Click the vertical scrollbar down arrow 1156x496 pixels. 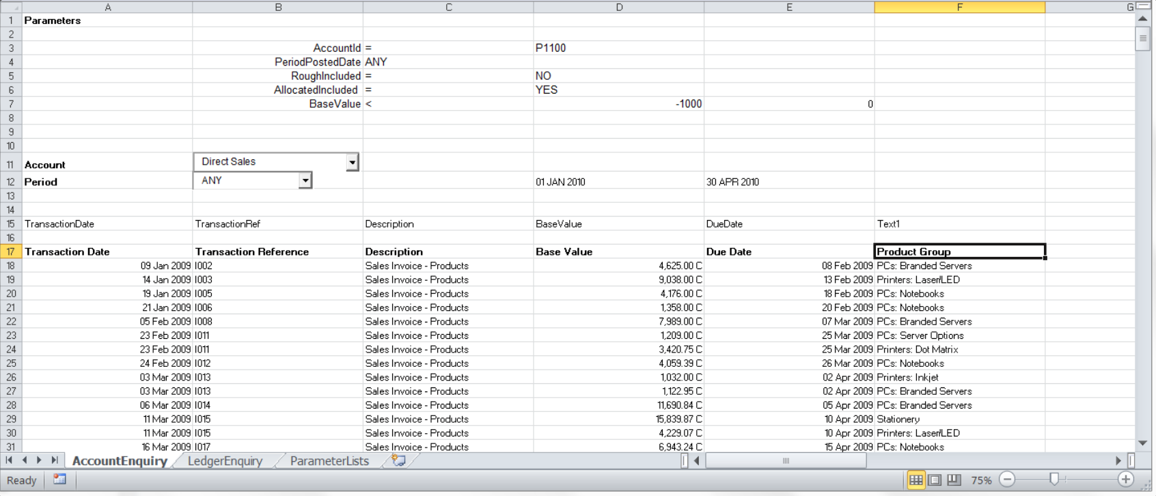coord(1142,443)
